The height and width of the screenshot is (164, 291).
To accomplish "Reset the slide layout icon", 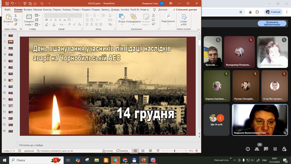I will coord(37,20).
